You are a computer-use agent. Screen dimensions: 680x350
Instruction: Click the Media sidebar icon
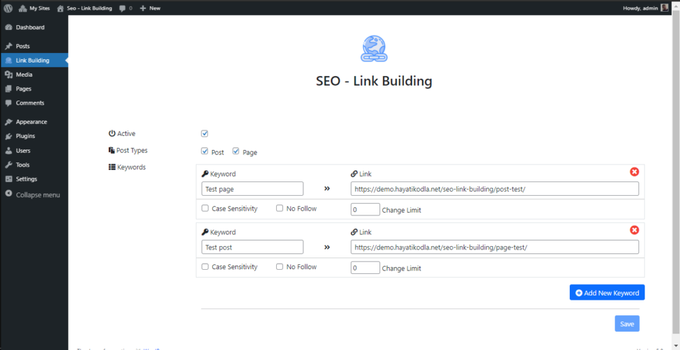(8, 75)
